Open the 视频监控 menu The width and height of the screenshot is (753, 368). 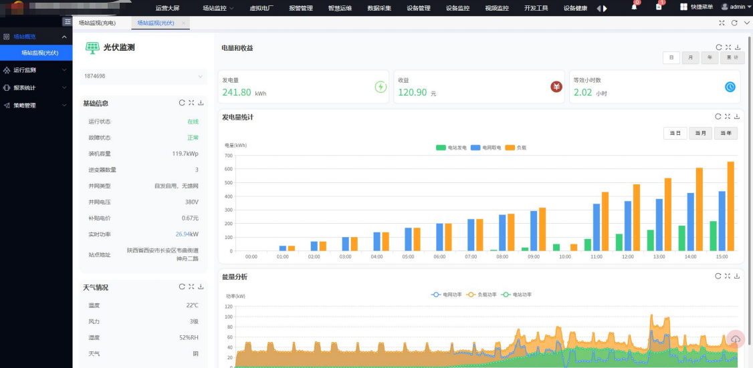coord(497,8)
